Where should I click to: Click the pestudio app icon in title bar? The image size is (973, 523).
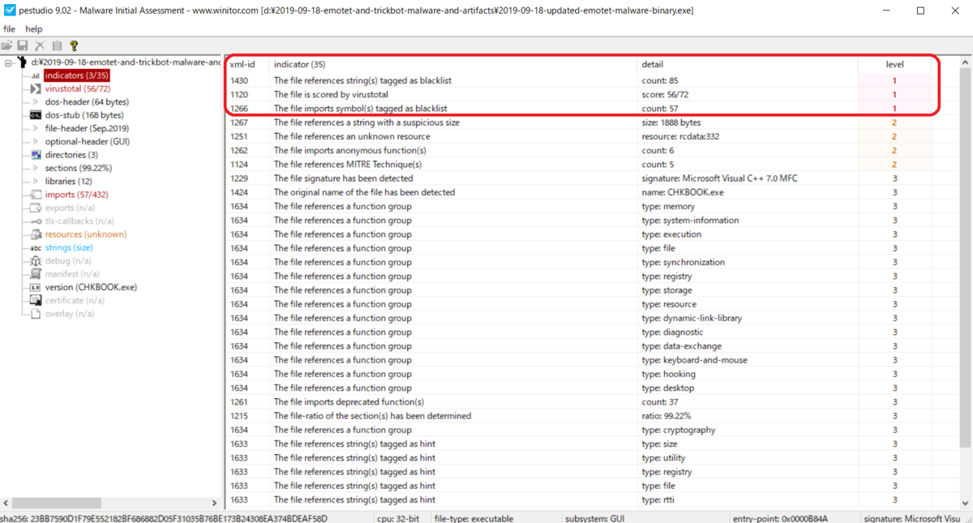pos(10,11)
